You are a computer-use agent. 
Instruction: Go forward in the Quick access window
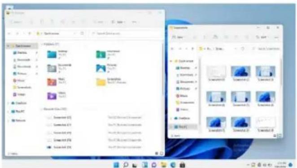pyautogui.click(x=17, y=34)
